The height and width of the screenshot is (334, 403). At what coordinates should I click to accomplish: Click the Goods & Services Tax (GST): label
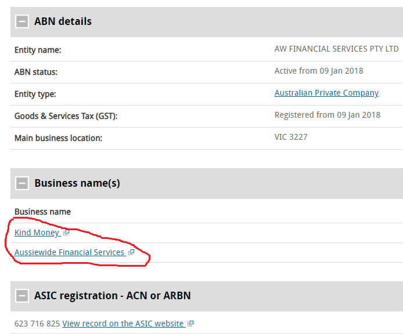point(66,117)
